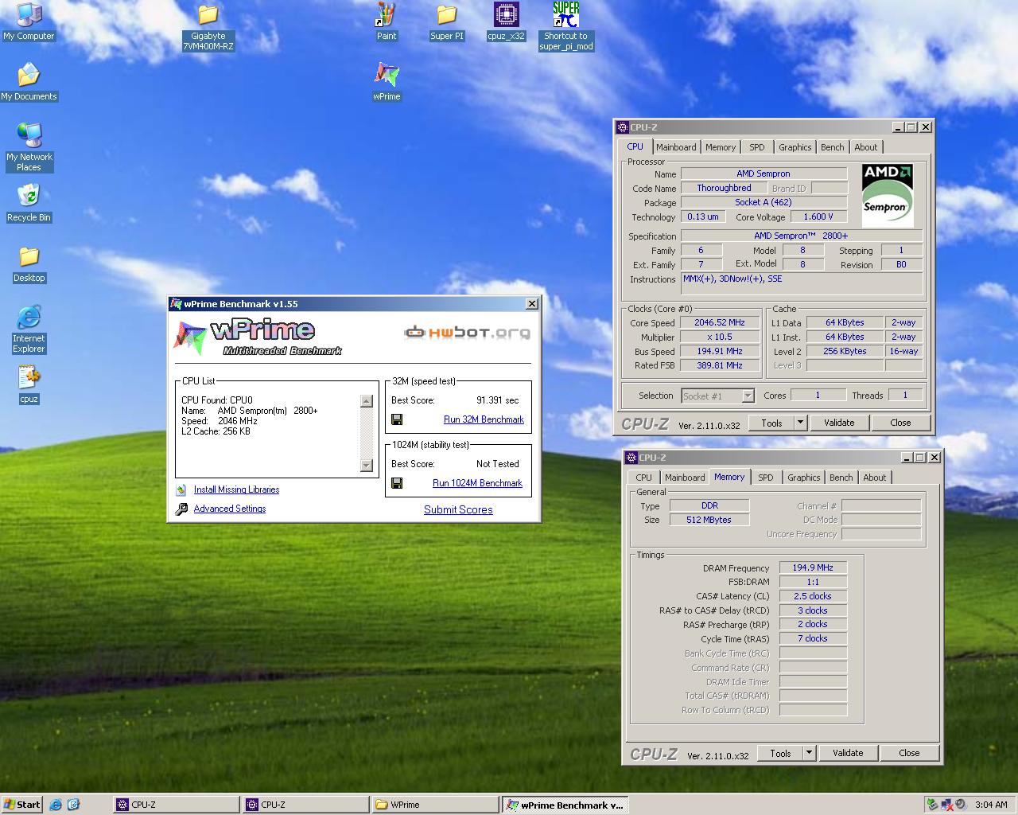Click Close button in lower CPU-Z window
Screen dimensions: 1018x815
click(x=909, y=753)
